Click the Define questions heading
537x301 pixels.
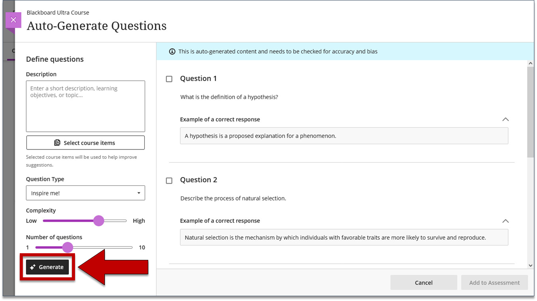[55, 59]
